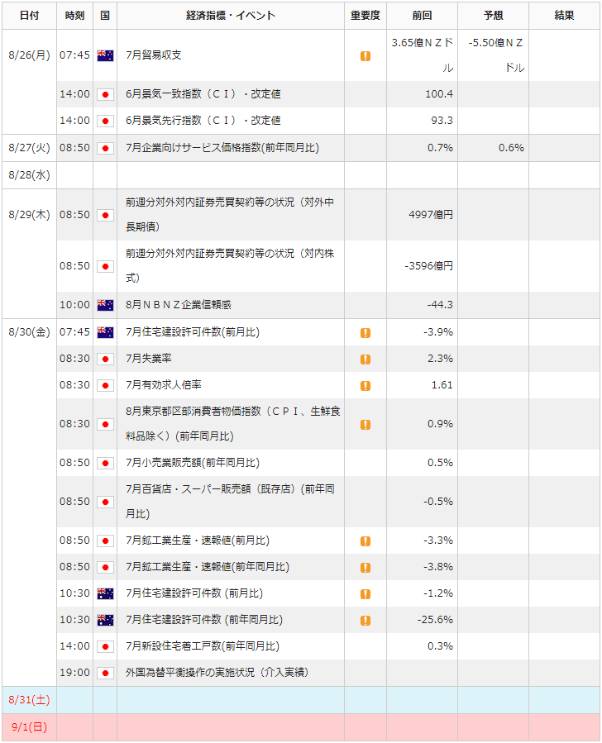
Task: Click importance icon for 7月有効求人倍率
Action: coord(365,386)
